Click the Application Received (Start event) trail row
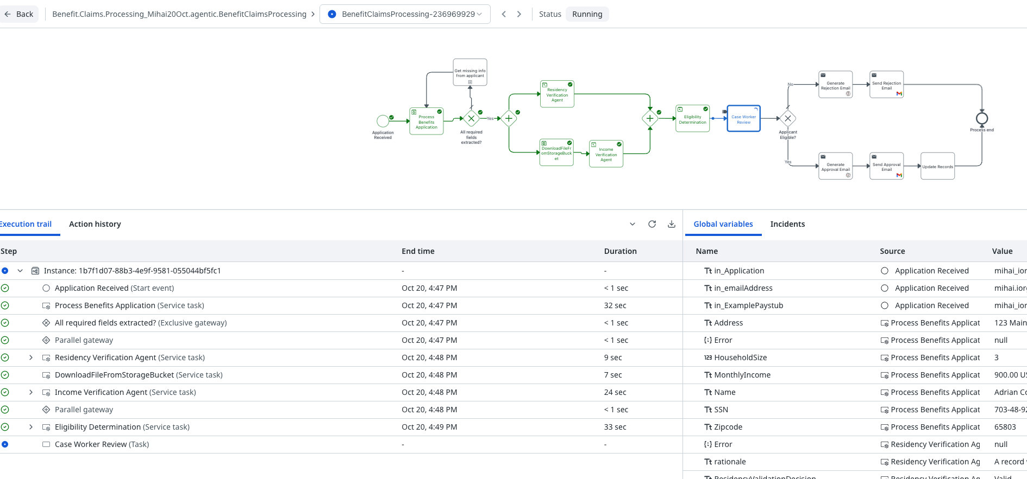1027x479 pixels. pyautogui.click(x=341, y=288)
